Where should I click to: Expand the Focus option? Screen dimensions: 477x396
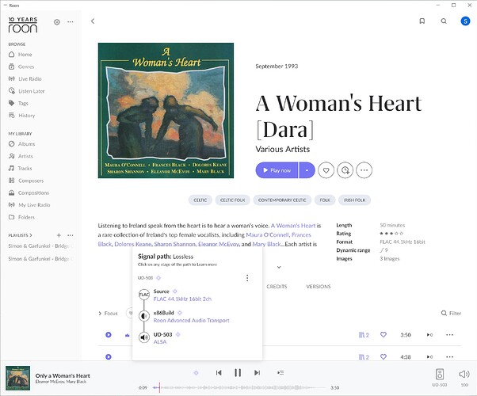108,313
